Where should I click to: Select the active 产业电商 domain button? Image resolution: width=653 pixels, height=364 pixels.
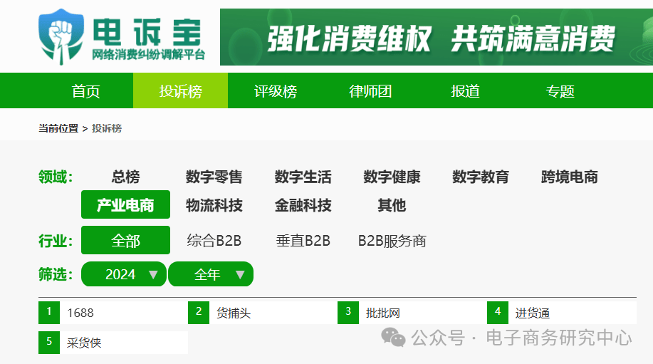click(x=125, y=204)
